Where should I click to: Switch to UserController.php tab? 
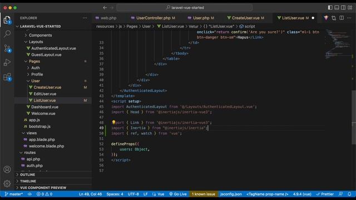(x=154, y=18)
